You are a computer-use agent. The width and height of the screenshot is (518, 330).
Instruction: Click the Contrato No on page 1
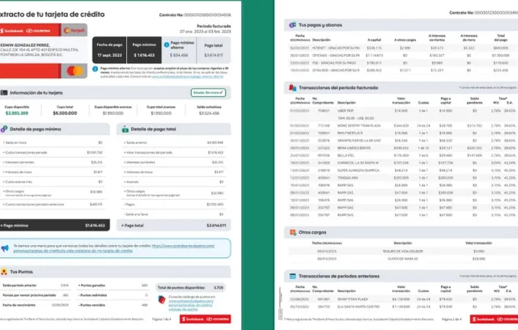click(195, 15)
